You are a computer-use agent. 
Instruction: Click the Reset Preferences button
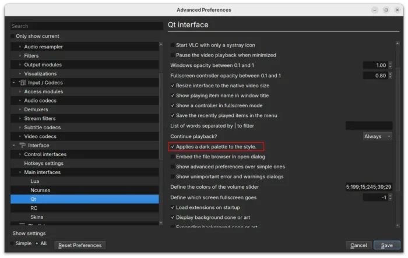80,246
